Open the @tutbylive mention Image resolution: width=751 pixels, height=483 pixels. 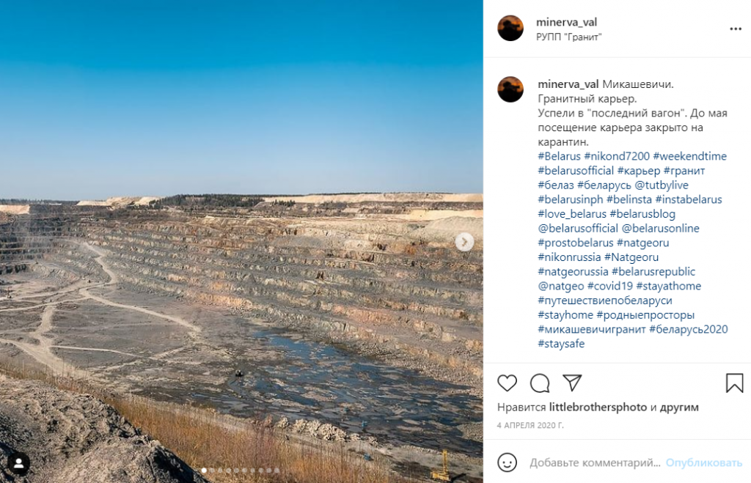[662, 185]
